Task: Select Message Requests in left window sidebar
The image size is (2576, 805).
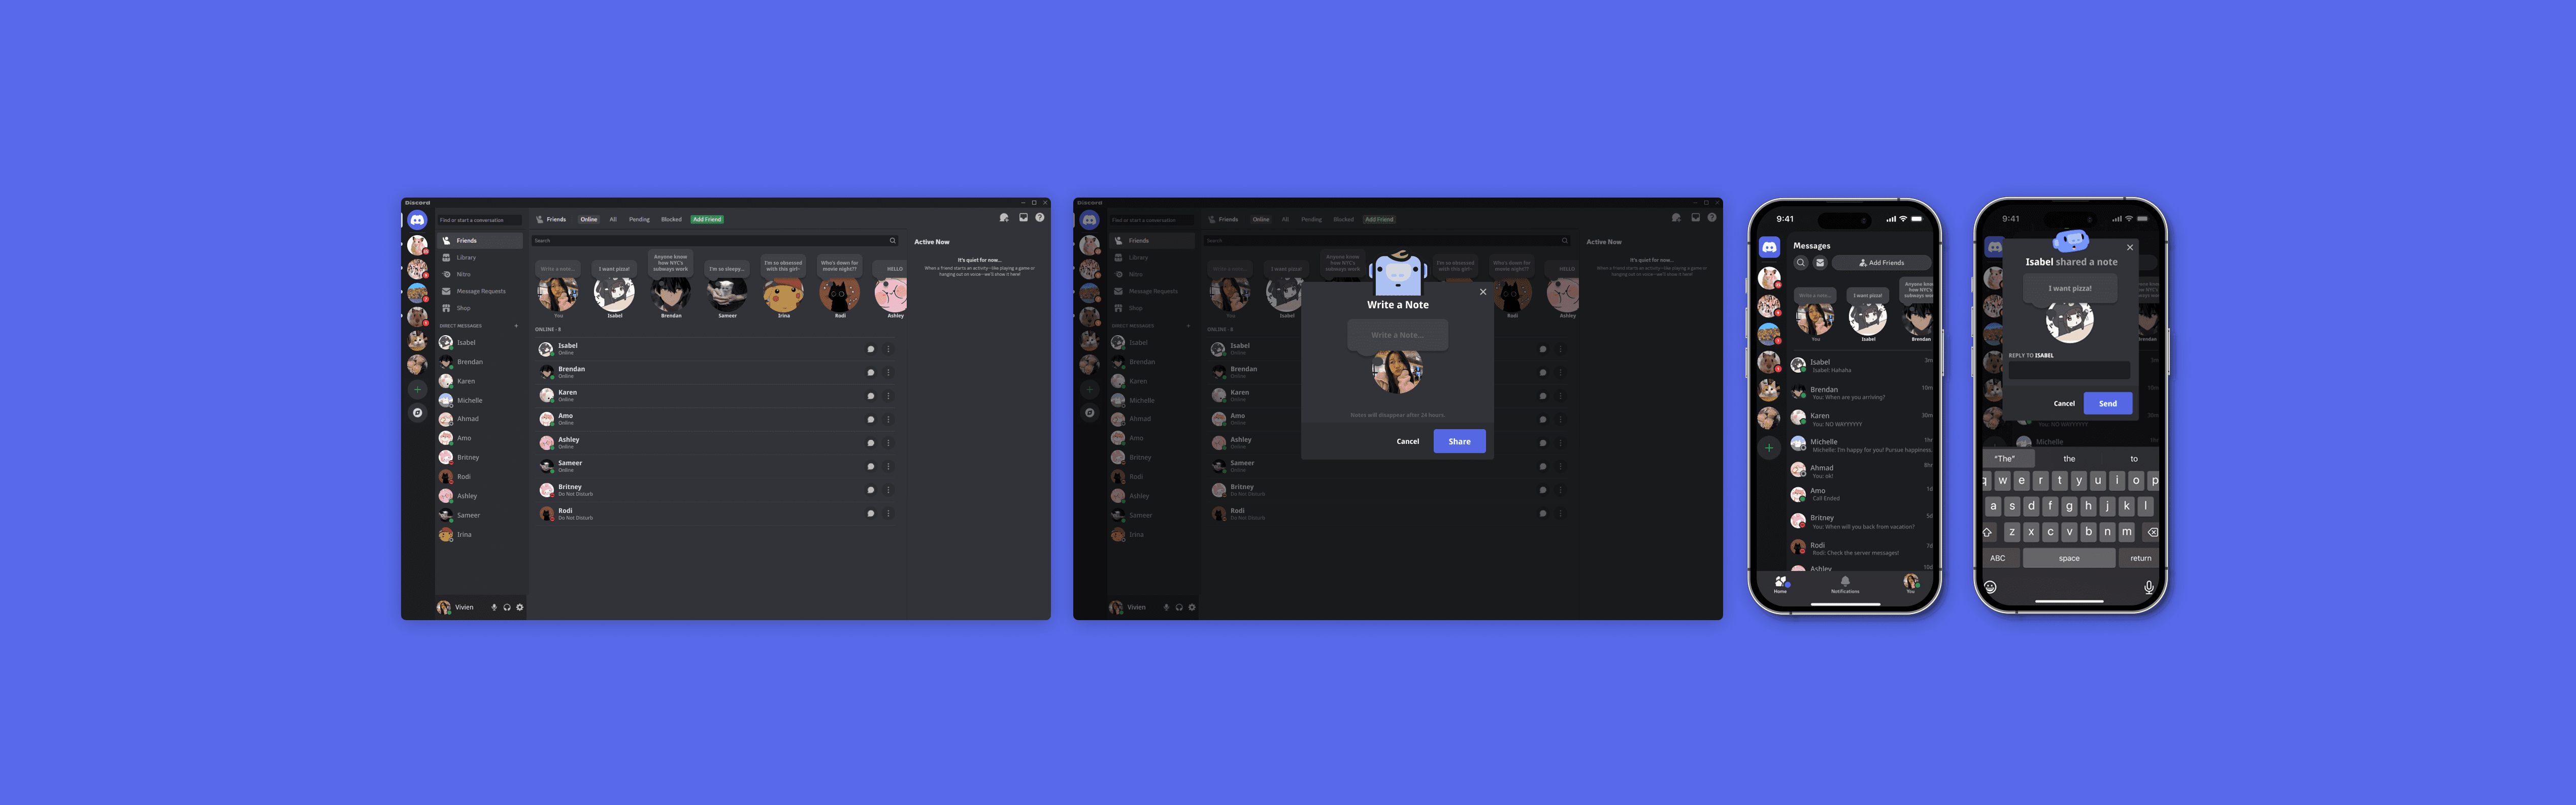Action: 480,291
